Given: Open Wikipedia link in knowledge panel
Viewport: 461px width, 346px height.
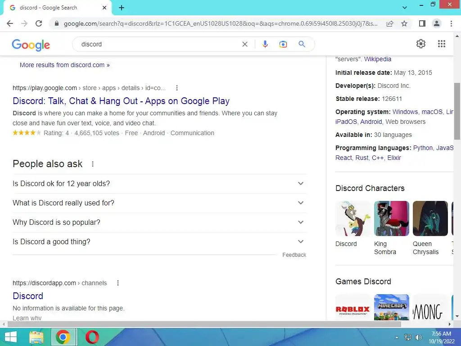Looking at the screenshot, I should tap(378, 59).
